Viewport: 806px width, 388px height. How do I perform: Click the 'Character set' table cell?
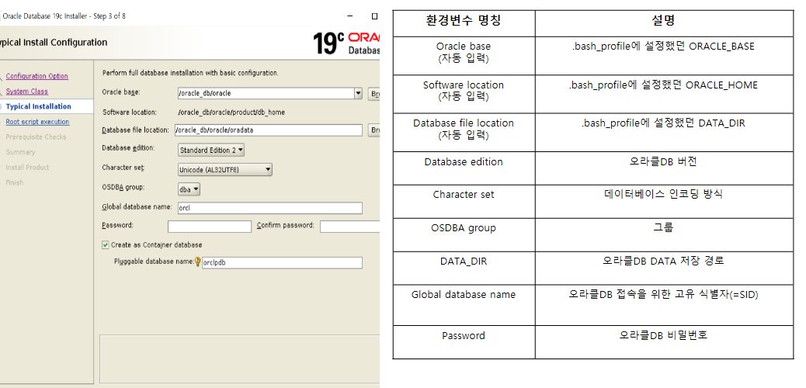pos(464,202)
